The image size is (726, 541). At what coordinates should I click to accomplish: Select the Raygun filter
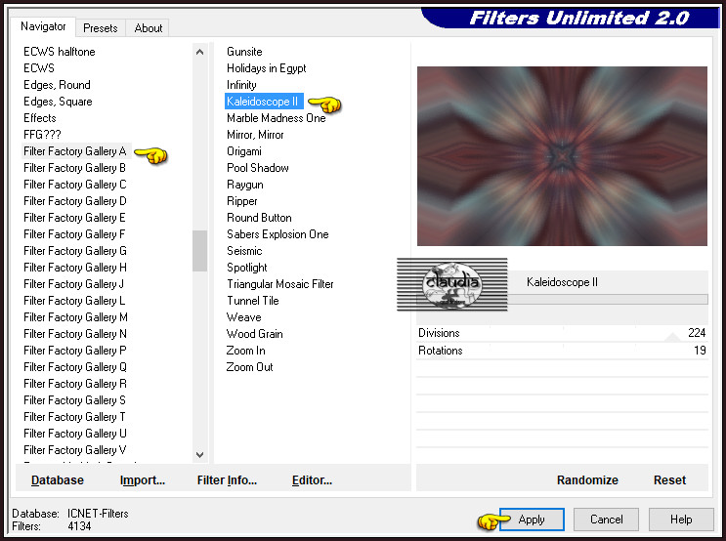pos(245,185)
